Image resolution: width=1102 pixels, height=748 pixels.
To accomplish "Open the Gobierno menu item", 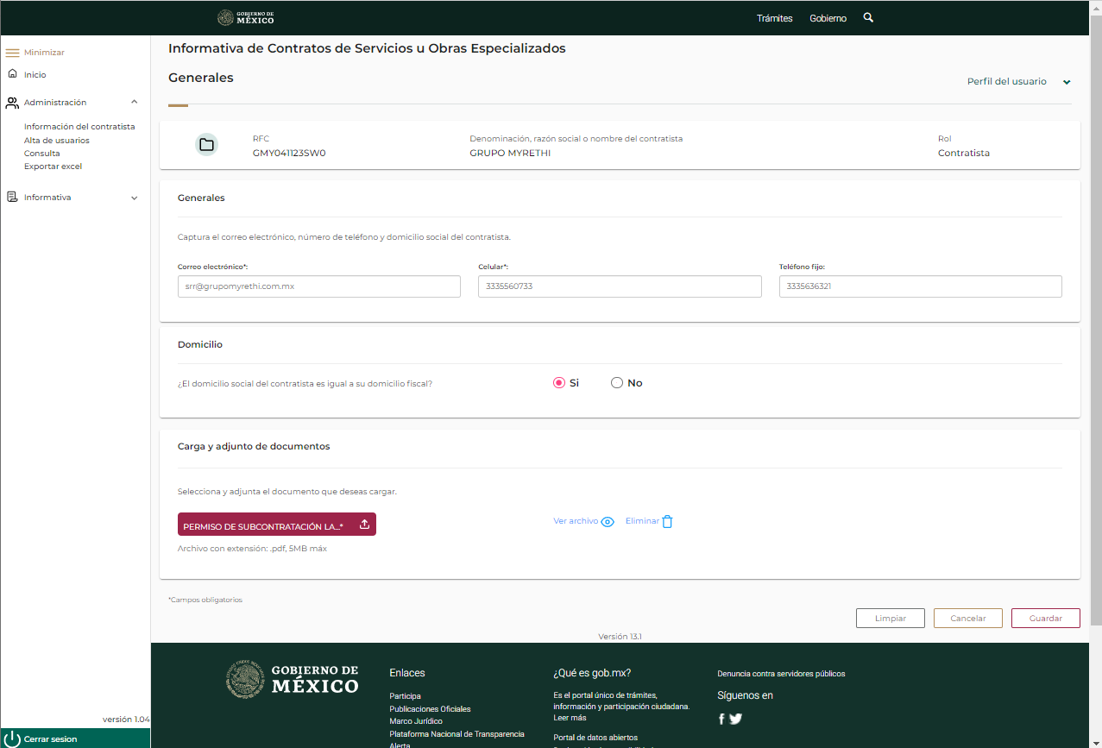I will (x=828, y=17).
